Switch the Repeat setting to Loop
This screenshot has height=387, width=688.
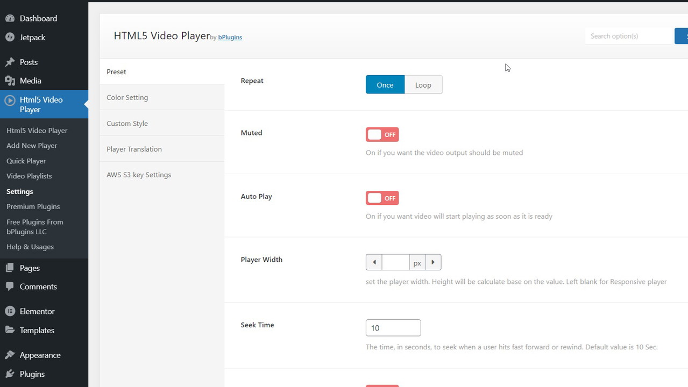tap(423, 84)
